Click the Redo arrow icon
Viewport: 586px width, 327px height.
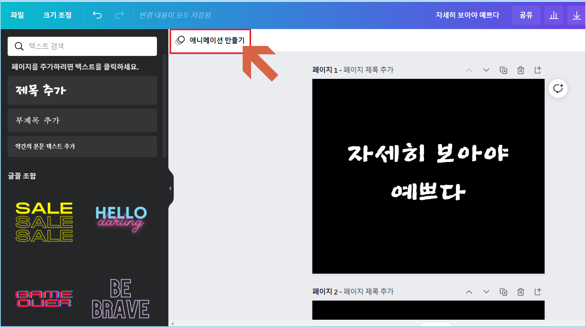click(119, 15)
